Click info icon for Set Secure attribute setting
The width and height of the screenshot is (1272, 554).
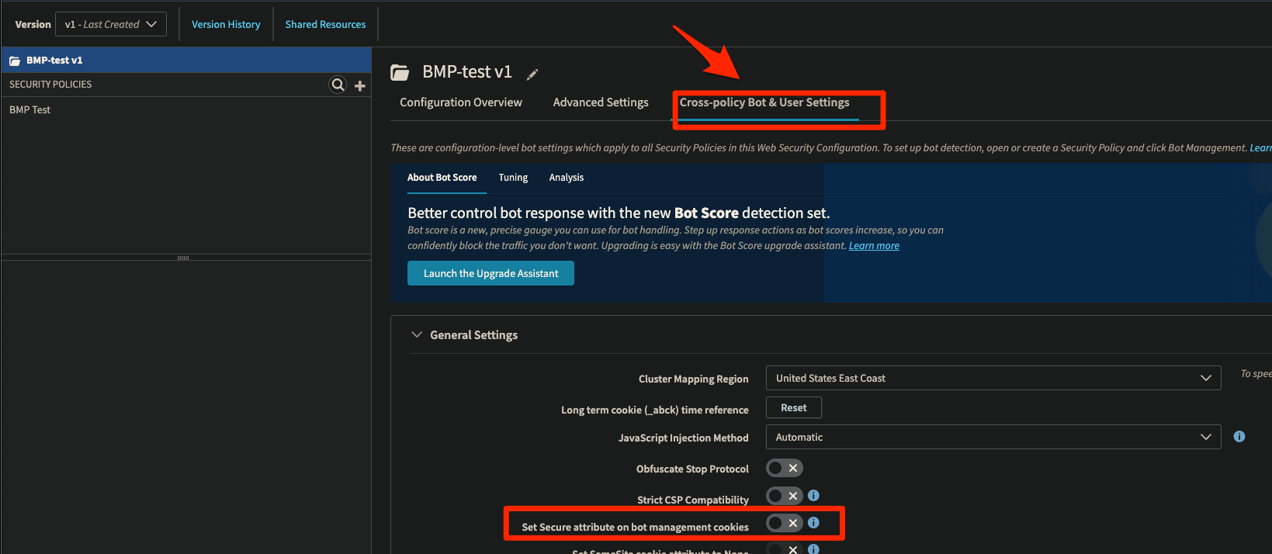point(813,523)
